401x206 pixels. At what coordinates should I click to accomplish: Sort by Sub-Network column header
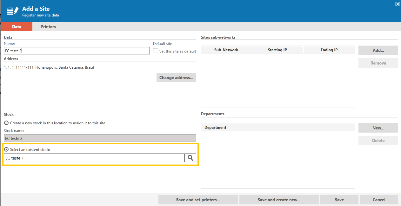226,50
